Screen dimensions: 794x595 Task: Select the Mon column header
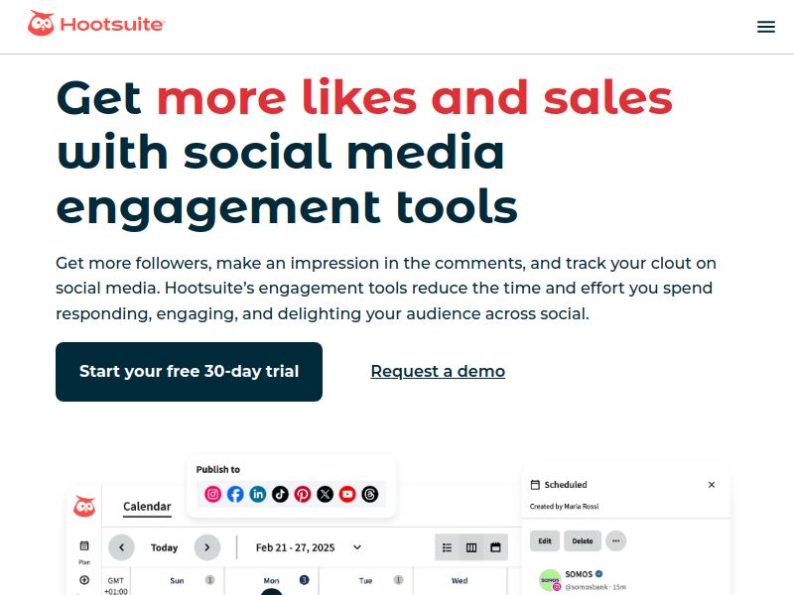(x=271, y=581)
